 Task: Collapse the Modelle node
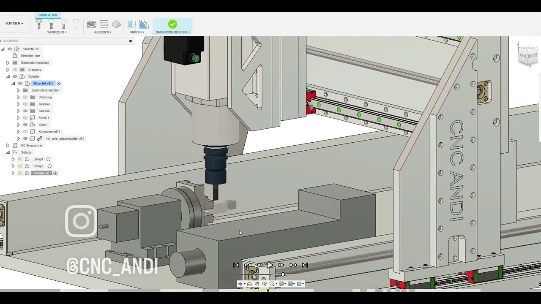click(x=8, y=76)
